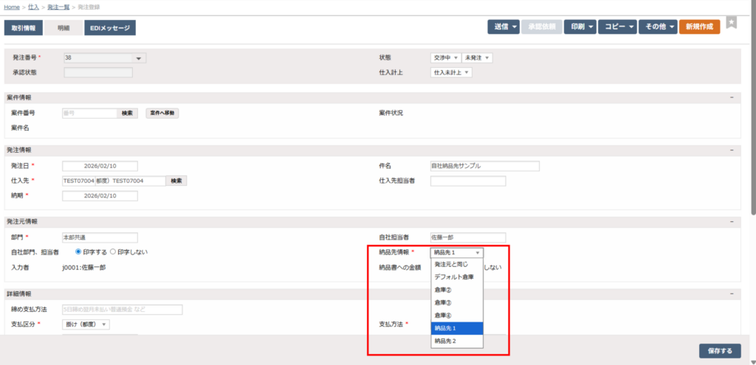Image resolution: width=756 pixels, height=365 pixels.
Task: Select the 印字する radio button
Action: [x=79, y=252]
